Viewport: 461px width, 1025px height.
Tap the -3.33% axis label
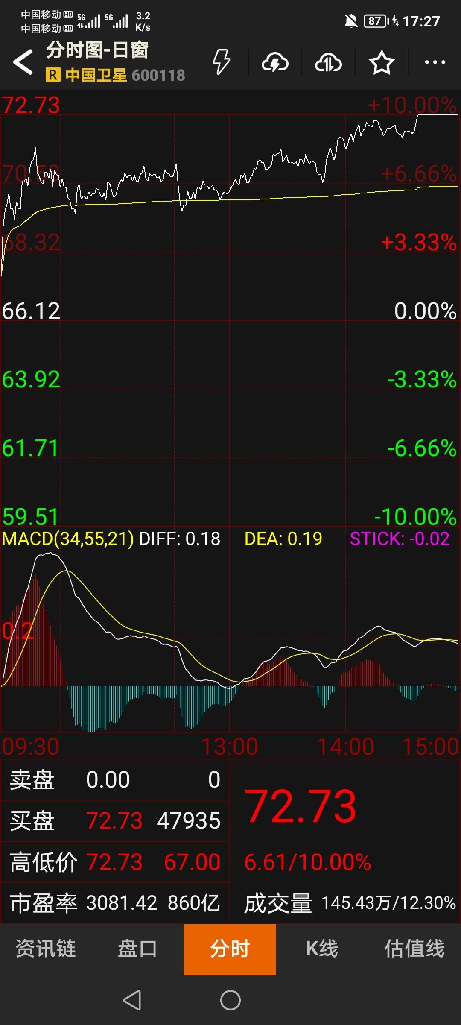[422, 379]
